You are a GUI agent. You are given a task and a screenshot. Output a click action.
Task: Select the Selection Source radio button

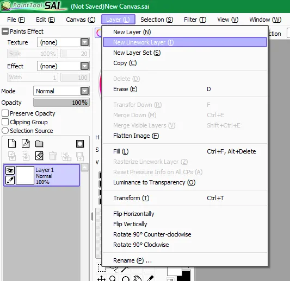pyautogui.click(x=5, y=131)
